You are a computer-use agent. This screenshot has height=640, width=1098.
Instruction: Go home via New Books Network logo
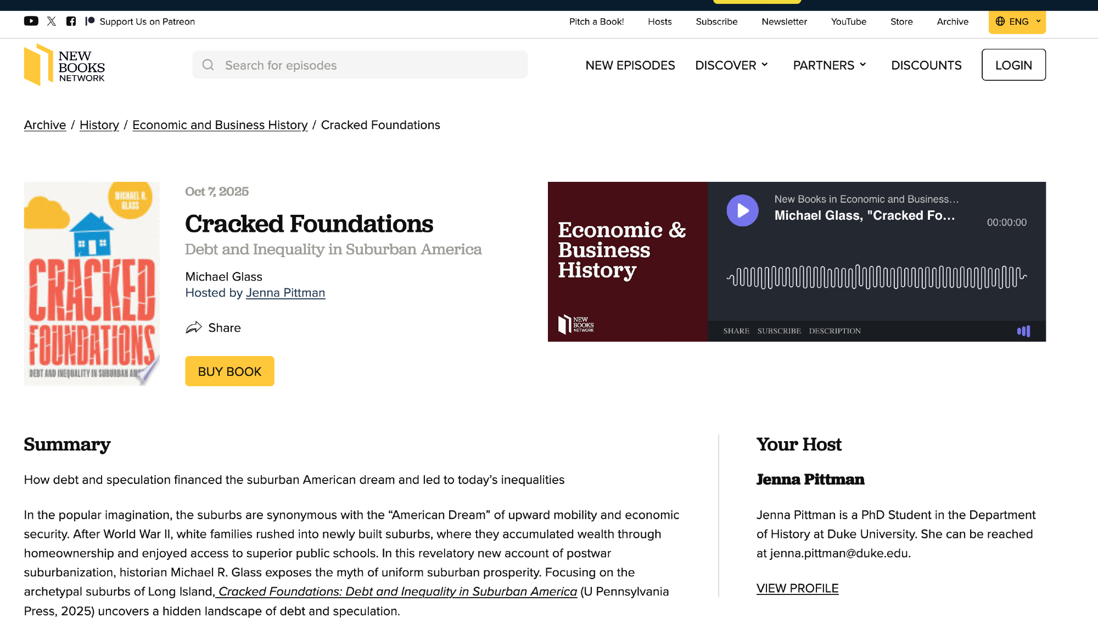64,65
